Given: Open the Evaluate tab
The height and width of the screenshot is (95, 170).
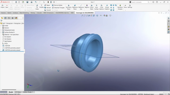Looking at the screenshot, I should tap(39, 13).
